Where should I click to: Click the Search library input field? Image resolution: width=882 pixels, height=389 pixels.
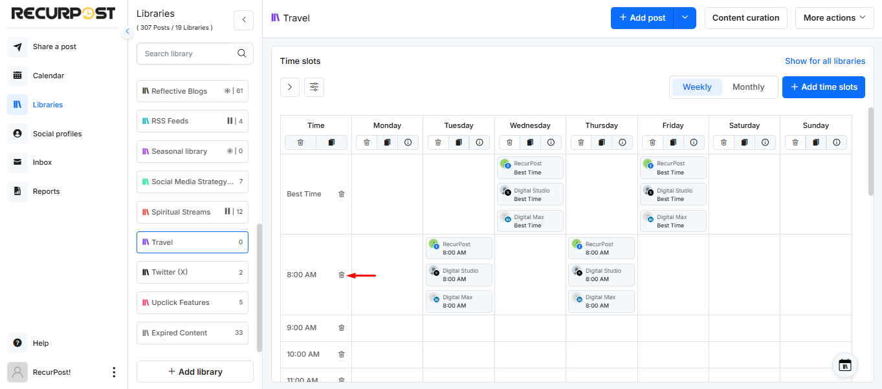184,54
